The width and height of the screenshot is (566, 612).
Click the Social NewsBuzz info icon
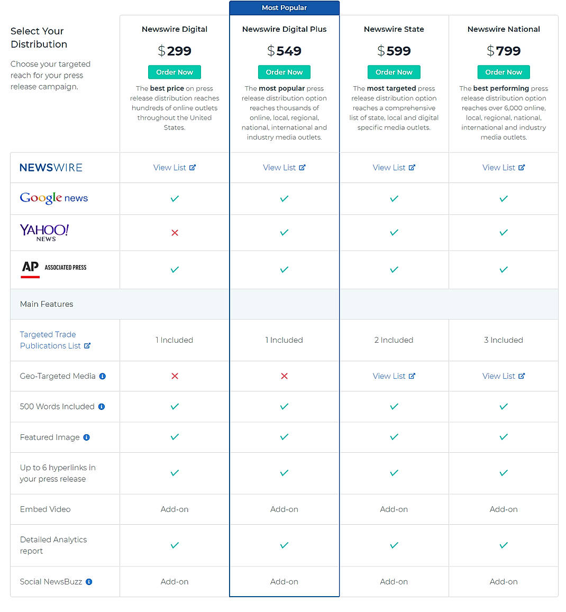[x=89, y=582]
